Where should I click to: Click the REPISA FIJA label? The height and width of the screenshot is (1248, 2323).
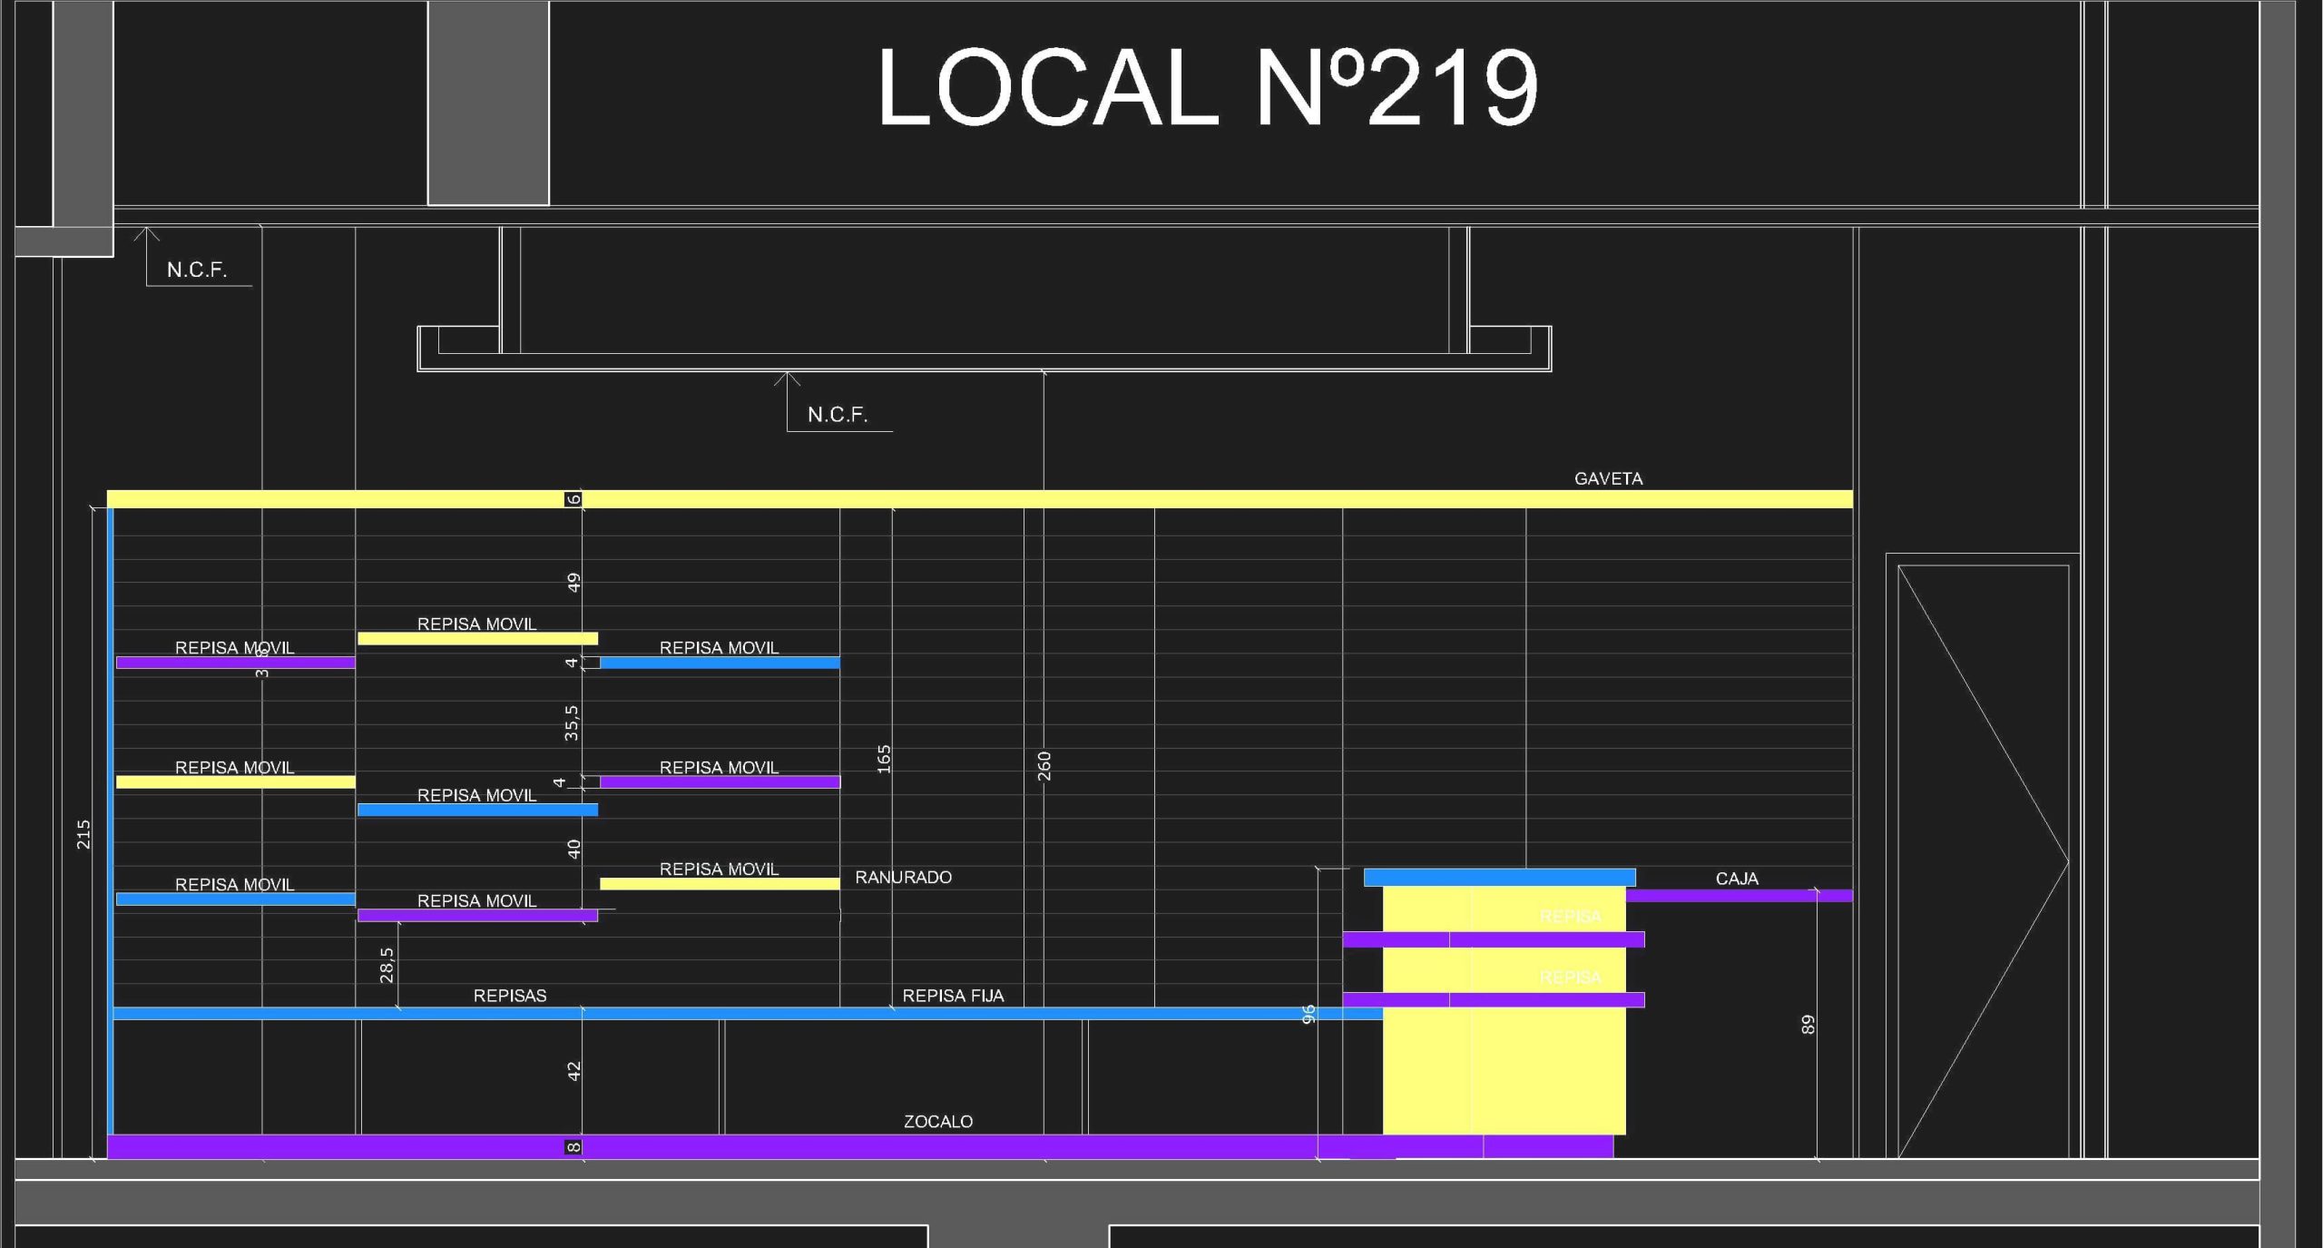click(x=952, y=996)
